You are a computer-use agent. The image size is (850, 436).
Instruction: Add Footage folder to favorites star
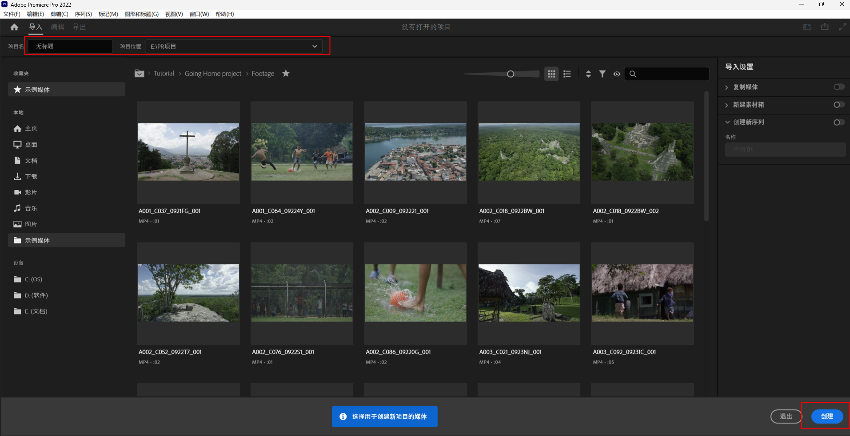tap(286, 73)
